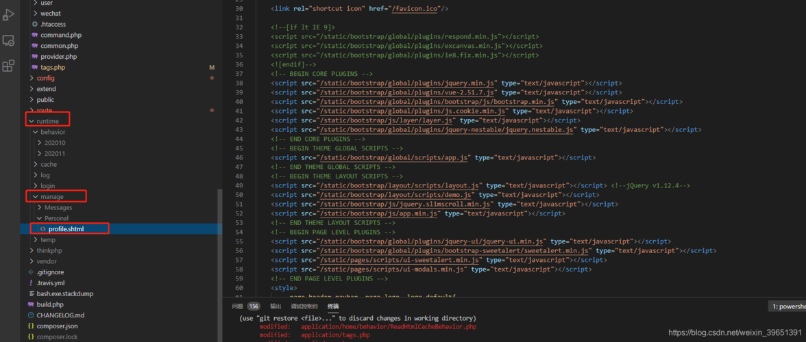The image size is (806, 342).
Task: Click the gear icon beside .htaccess
Action: coord(34,24)
